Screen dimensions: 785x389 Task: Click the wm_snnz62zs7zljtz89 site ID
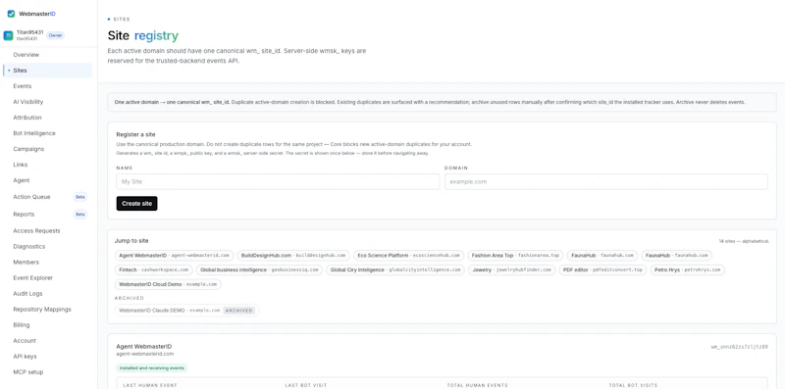click(740, 347)
